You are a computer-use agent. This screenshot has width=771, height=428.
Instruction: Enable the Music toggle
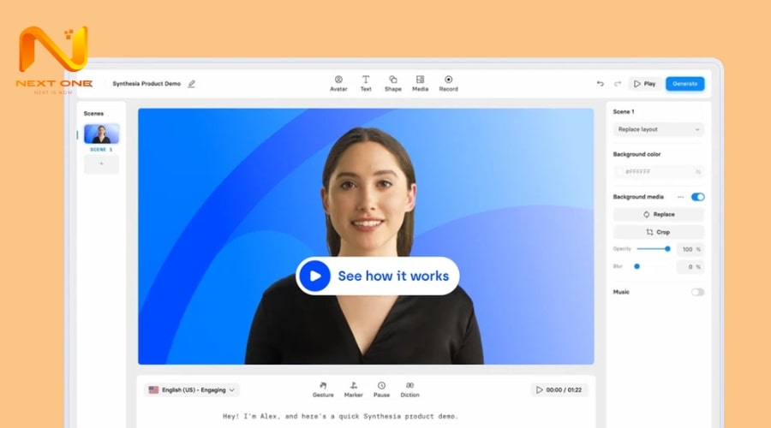pyautogui.click(x=697, y=292)
